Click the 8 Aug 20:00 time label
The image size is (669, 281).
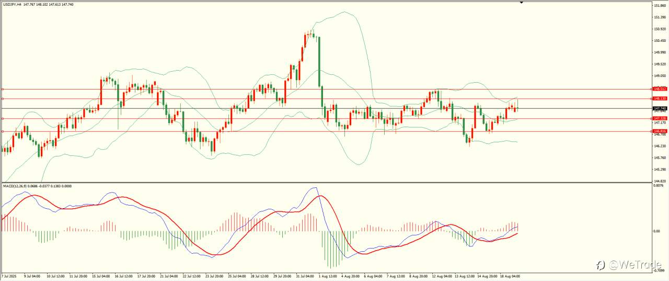419,276
